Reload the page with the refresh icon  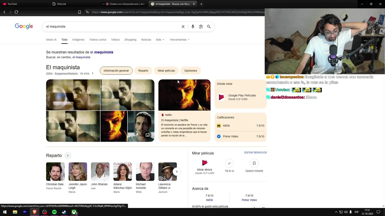coord(16,12)
